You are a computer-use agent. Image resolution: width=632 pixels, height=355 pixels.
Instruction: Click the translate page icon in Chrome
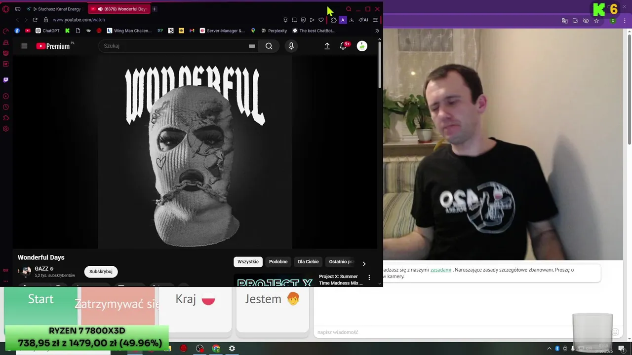[565, 21]
